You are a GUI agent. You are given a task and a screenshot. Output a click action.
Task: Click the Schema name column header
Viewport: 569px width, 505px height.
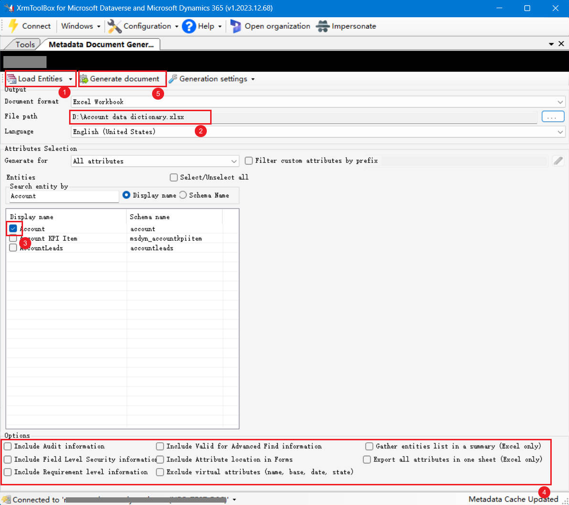[x=175, y=217]
